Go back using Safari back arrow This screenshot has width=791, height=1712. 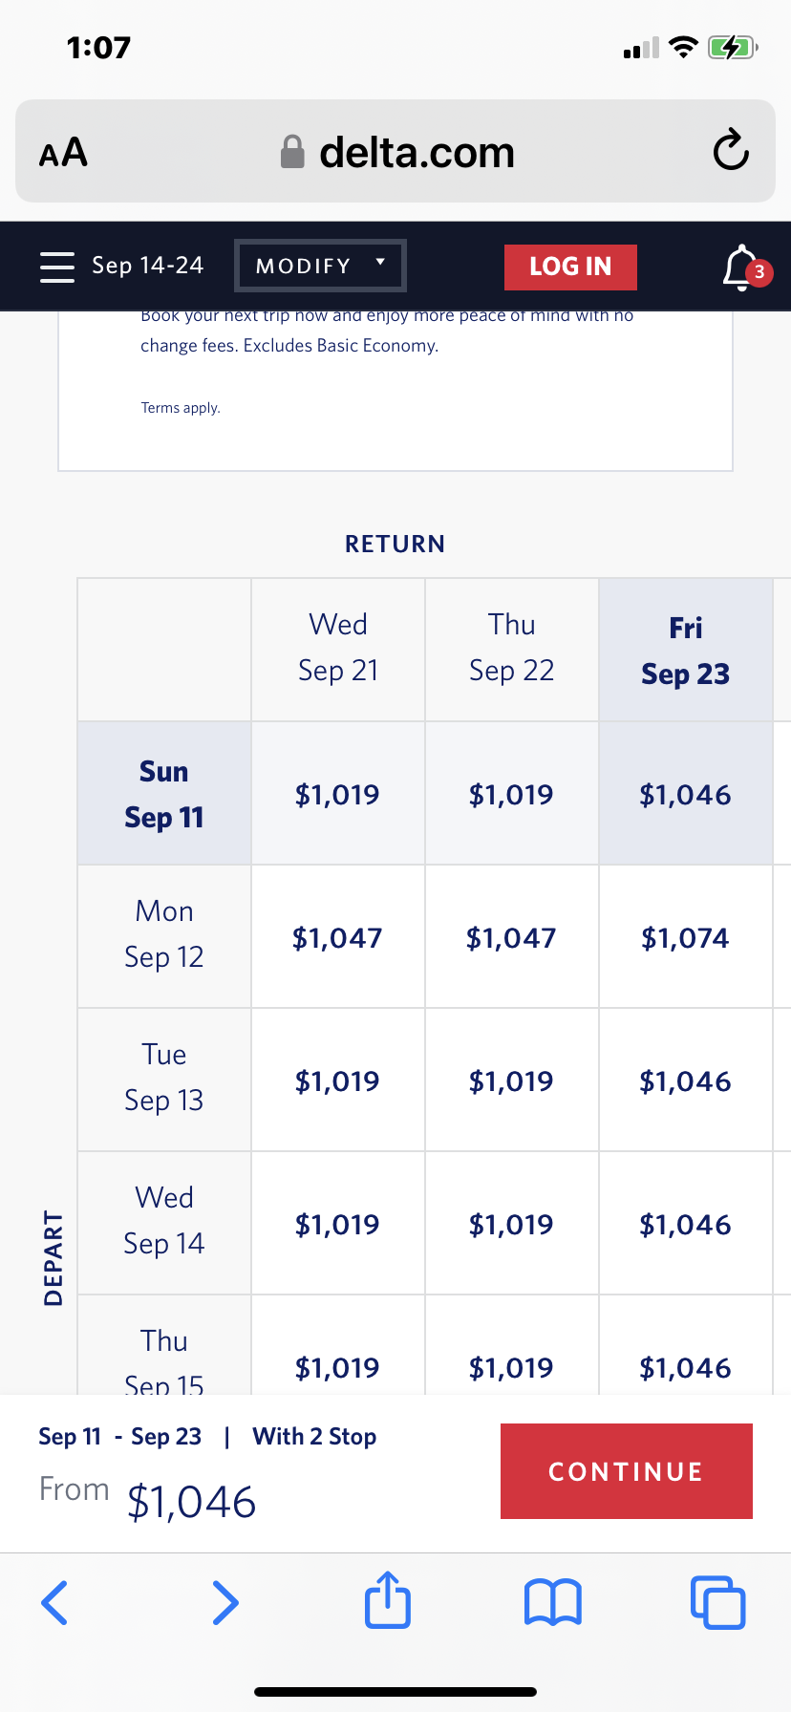tap(55, 1602)
